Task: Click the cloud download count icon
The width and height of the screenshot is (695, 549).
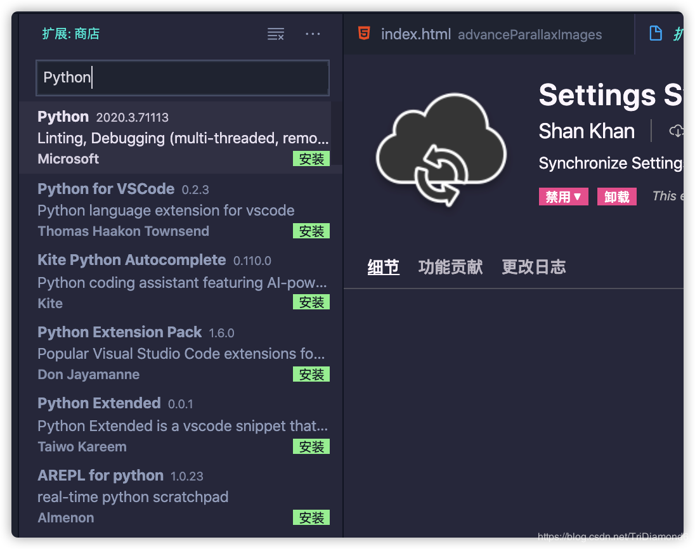Action: point(676,131)
